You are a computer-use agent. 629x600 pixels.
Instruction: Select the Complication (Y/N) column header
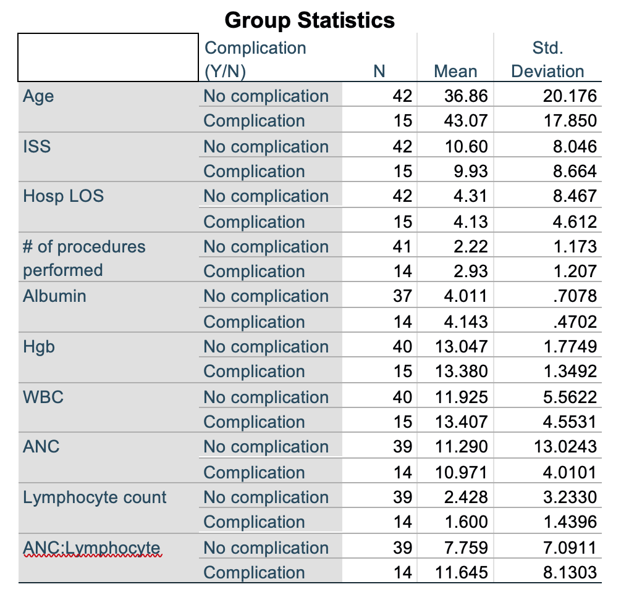[x=255, y=59]
